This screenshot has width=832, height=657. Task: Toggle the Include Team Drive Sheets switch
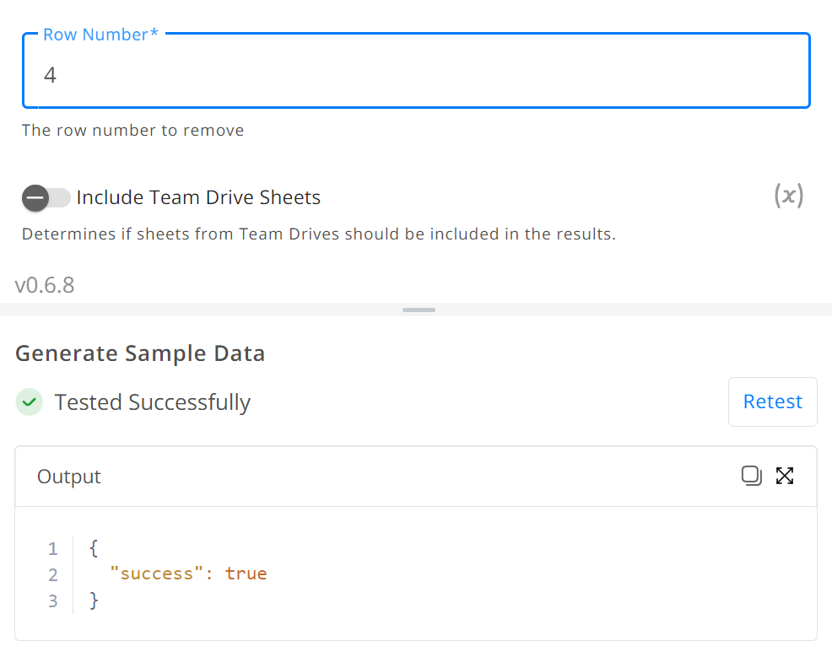point(46,198)
